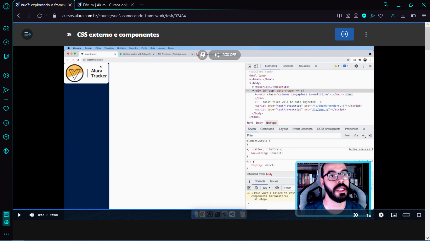Image resolution: width=430 pixels, height=241 pixels.
Task: Open the profile account icon
Action: coord(393,16)
